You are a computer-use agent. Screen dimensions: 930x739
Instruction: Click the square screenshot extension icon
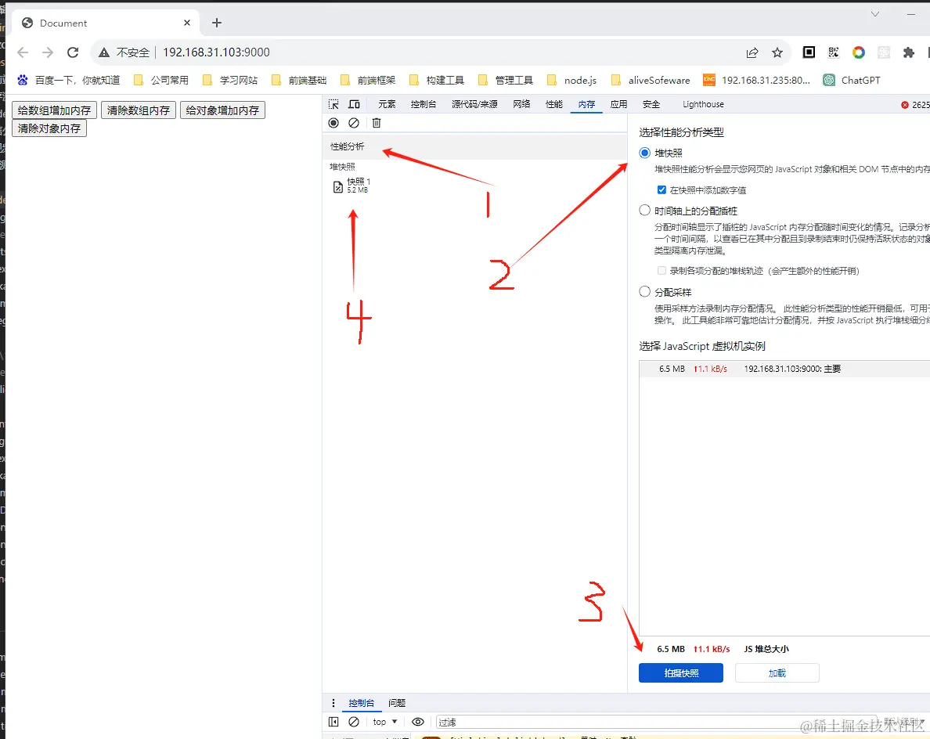coord(809,52)
